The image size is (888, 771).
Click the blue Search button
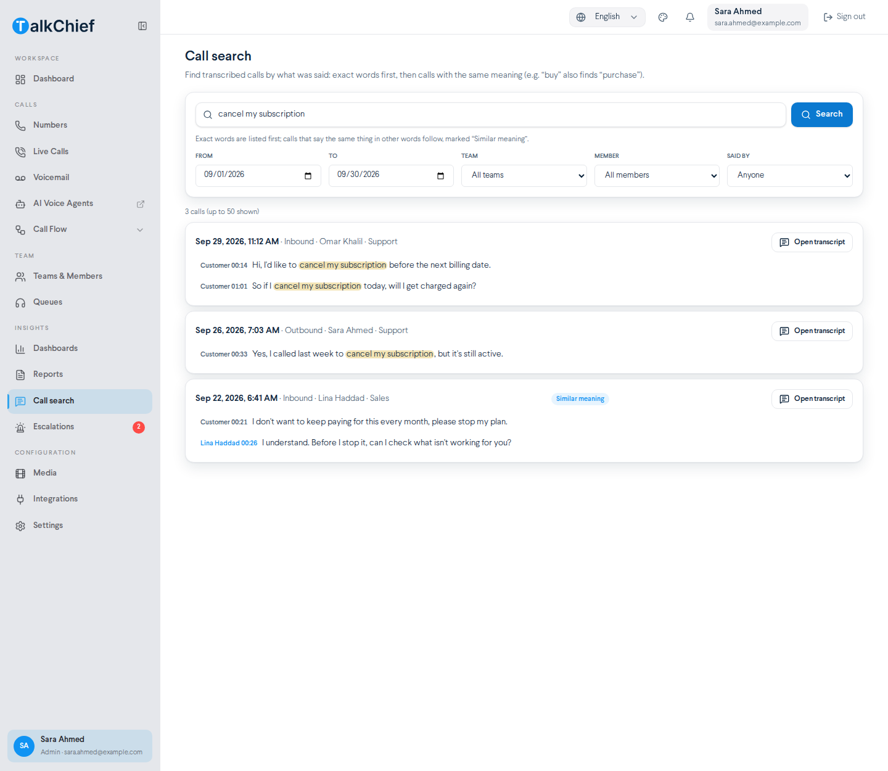[x=822, y=115]
